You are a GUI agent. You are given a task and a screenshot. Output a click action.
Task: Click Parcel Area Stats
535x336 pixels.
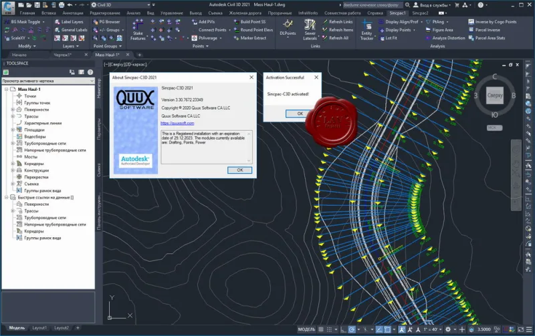(x=487, y=38)
